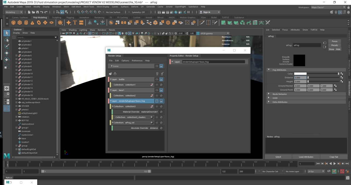
Task: Click the New Scene icon
Action: point(29,12)
